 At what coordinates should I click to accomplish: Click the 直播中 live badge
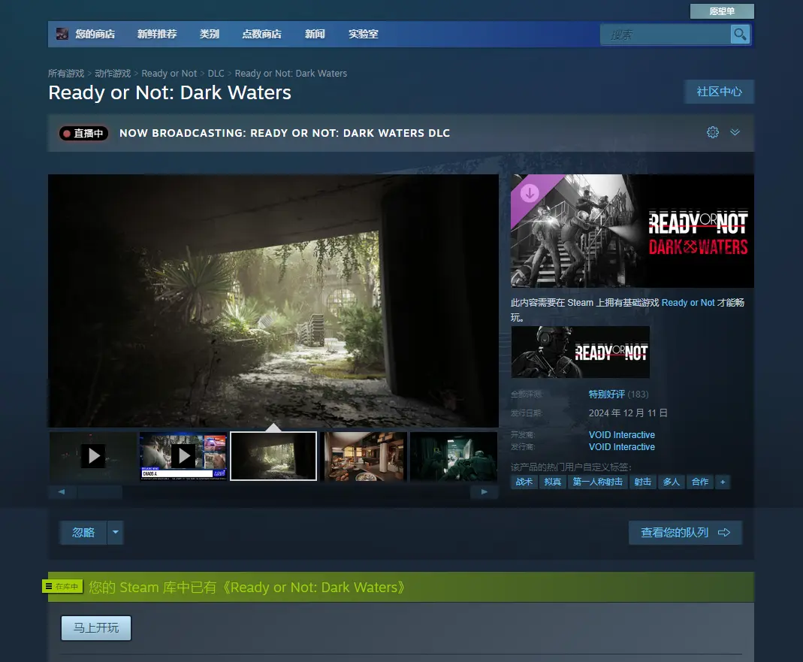tap(83, 133)
